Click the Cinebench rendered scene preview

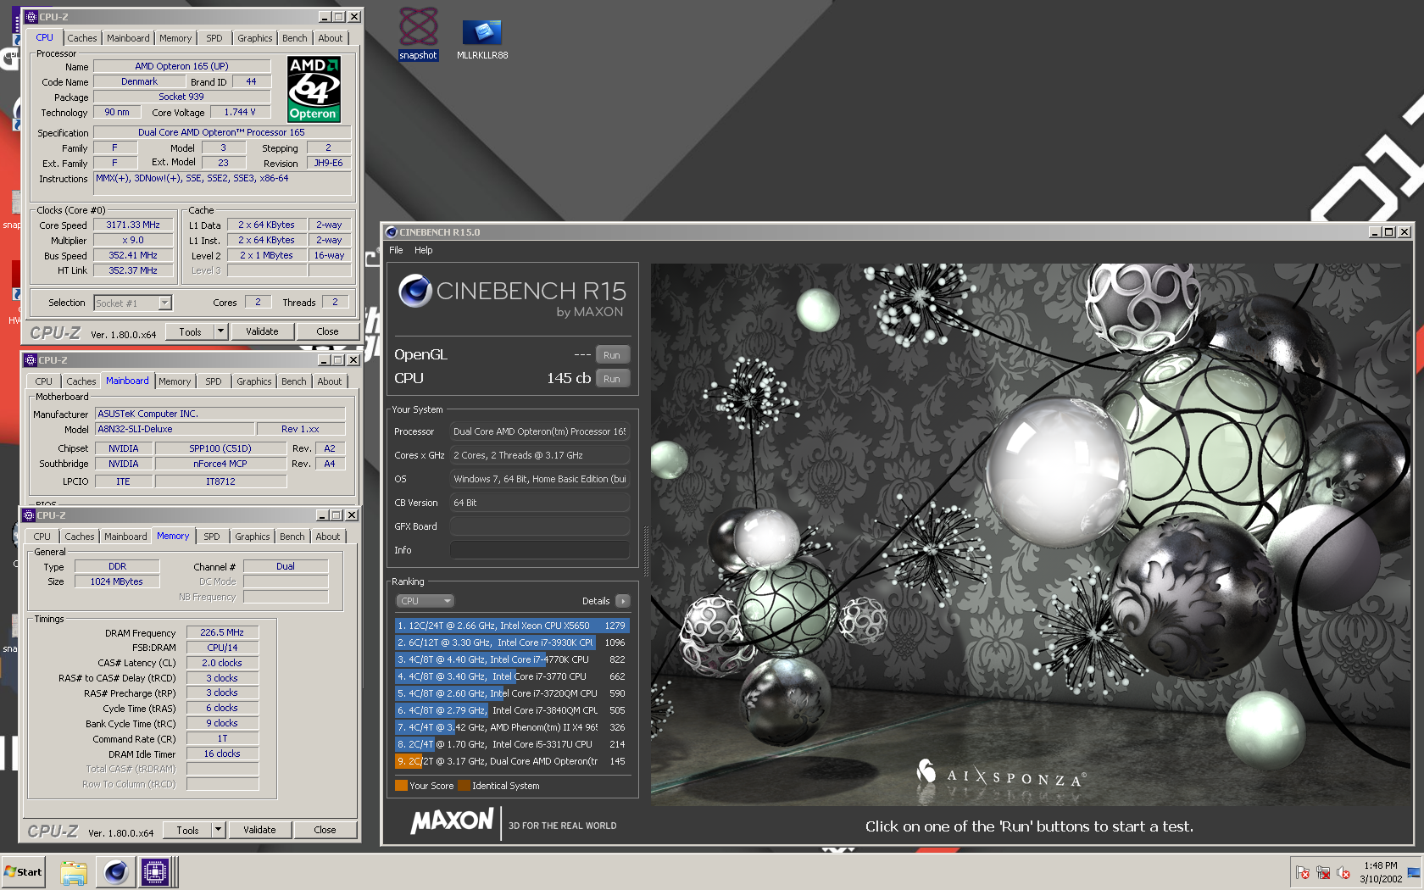tap(1029, 534)
